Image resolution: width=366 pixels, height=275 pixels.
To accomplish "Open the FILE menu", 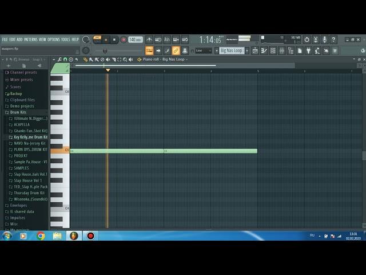I will pos(5,40).
